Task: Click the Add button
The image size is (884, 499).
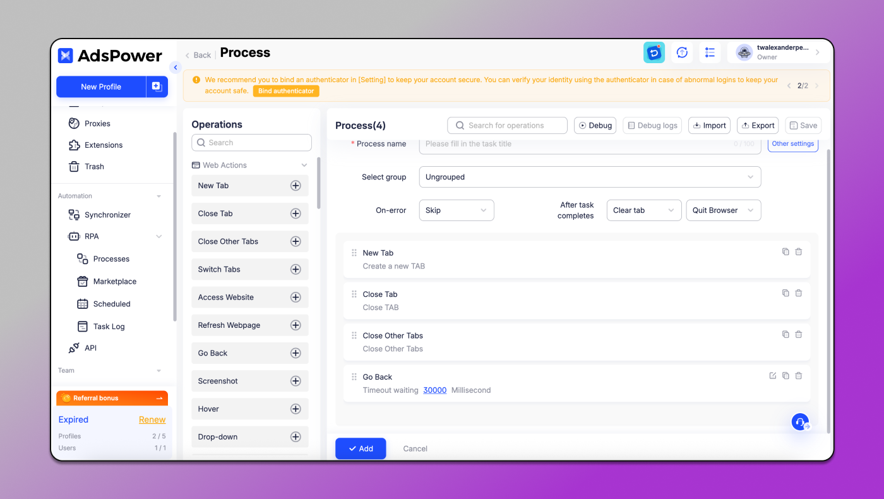Action: point(361,448)
